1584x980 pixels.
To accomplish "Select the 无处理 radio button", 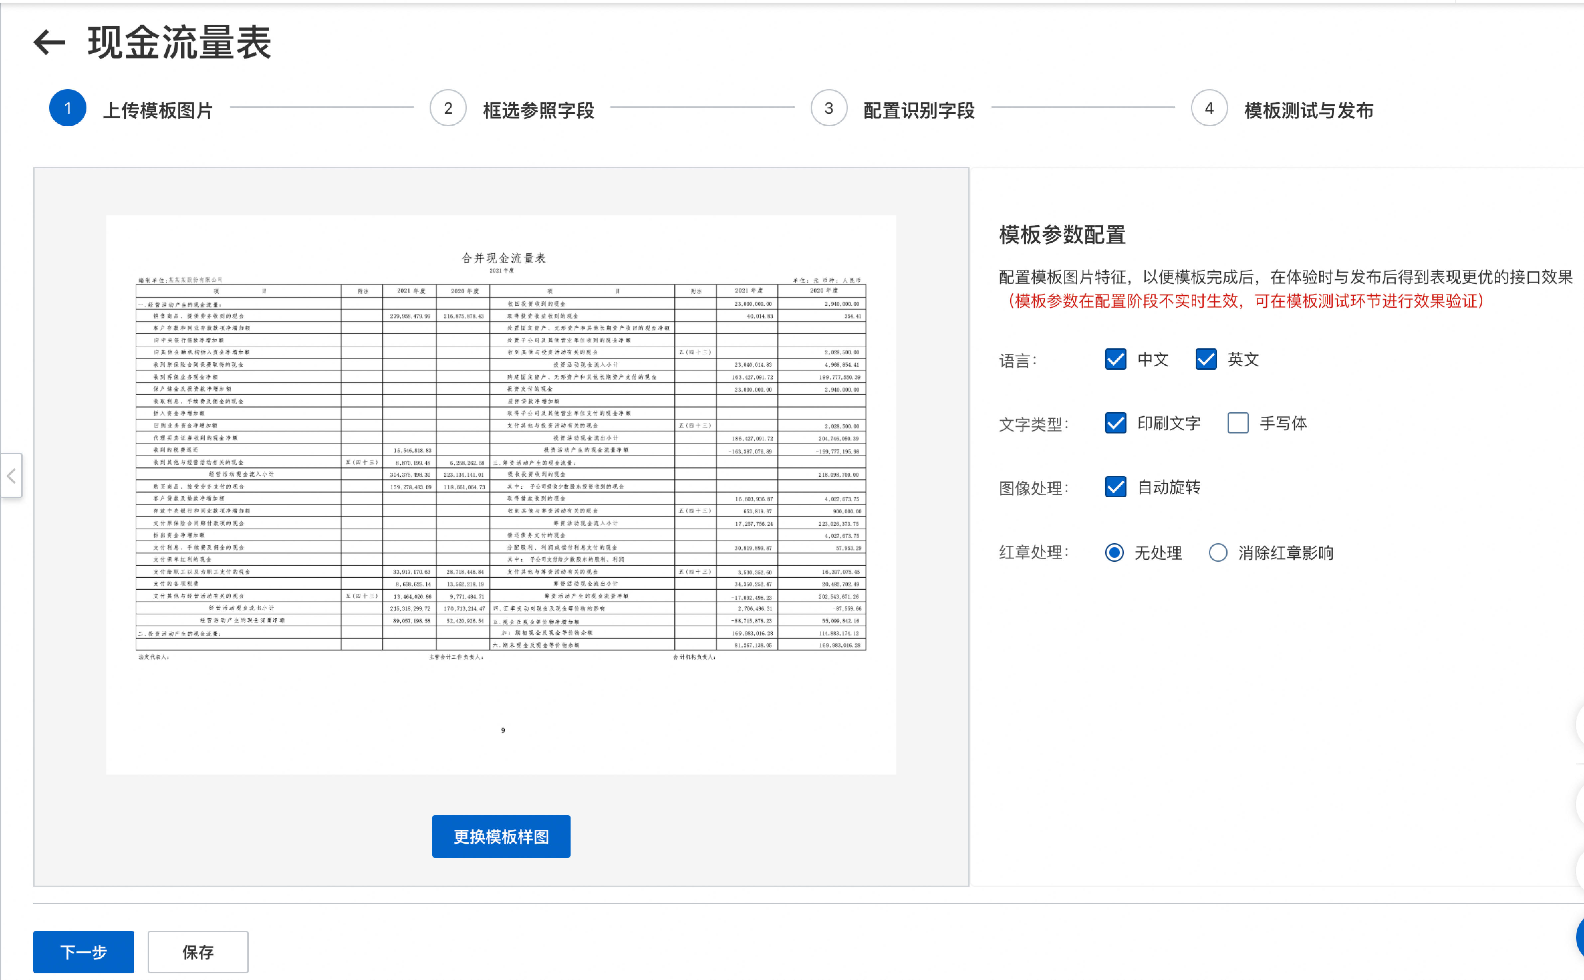I will click(x=1114, y=552).
